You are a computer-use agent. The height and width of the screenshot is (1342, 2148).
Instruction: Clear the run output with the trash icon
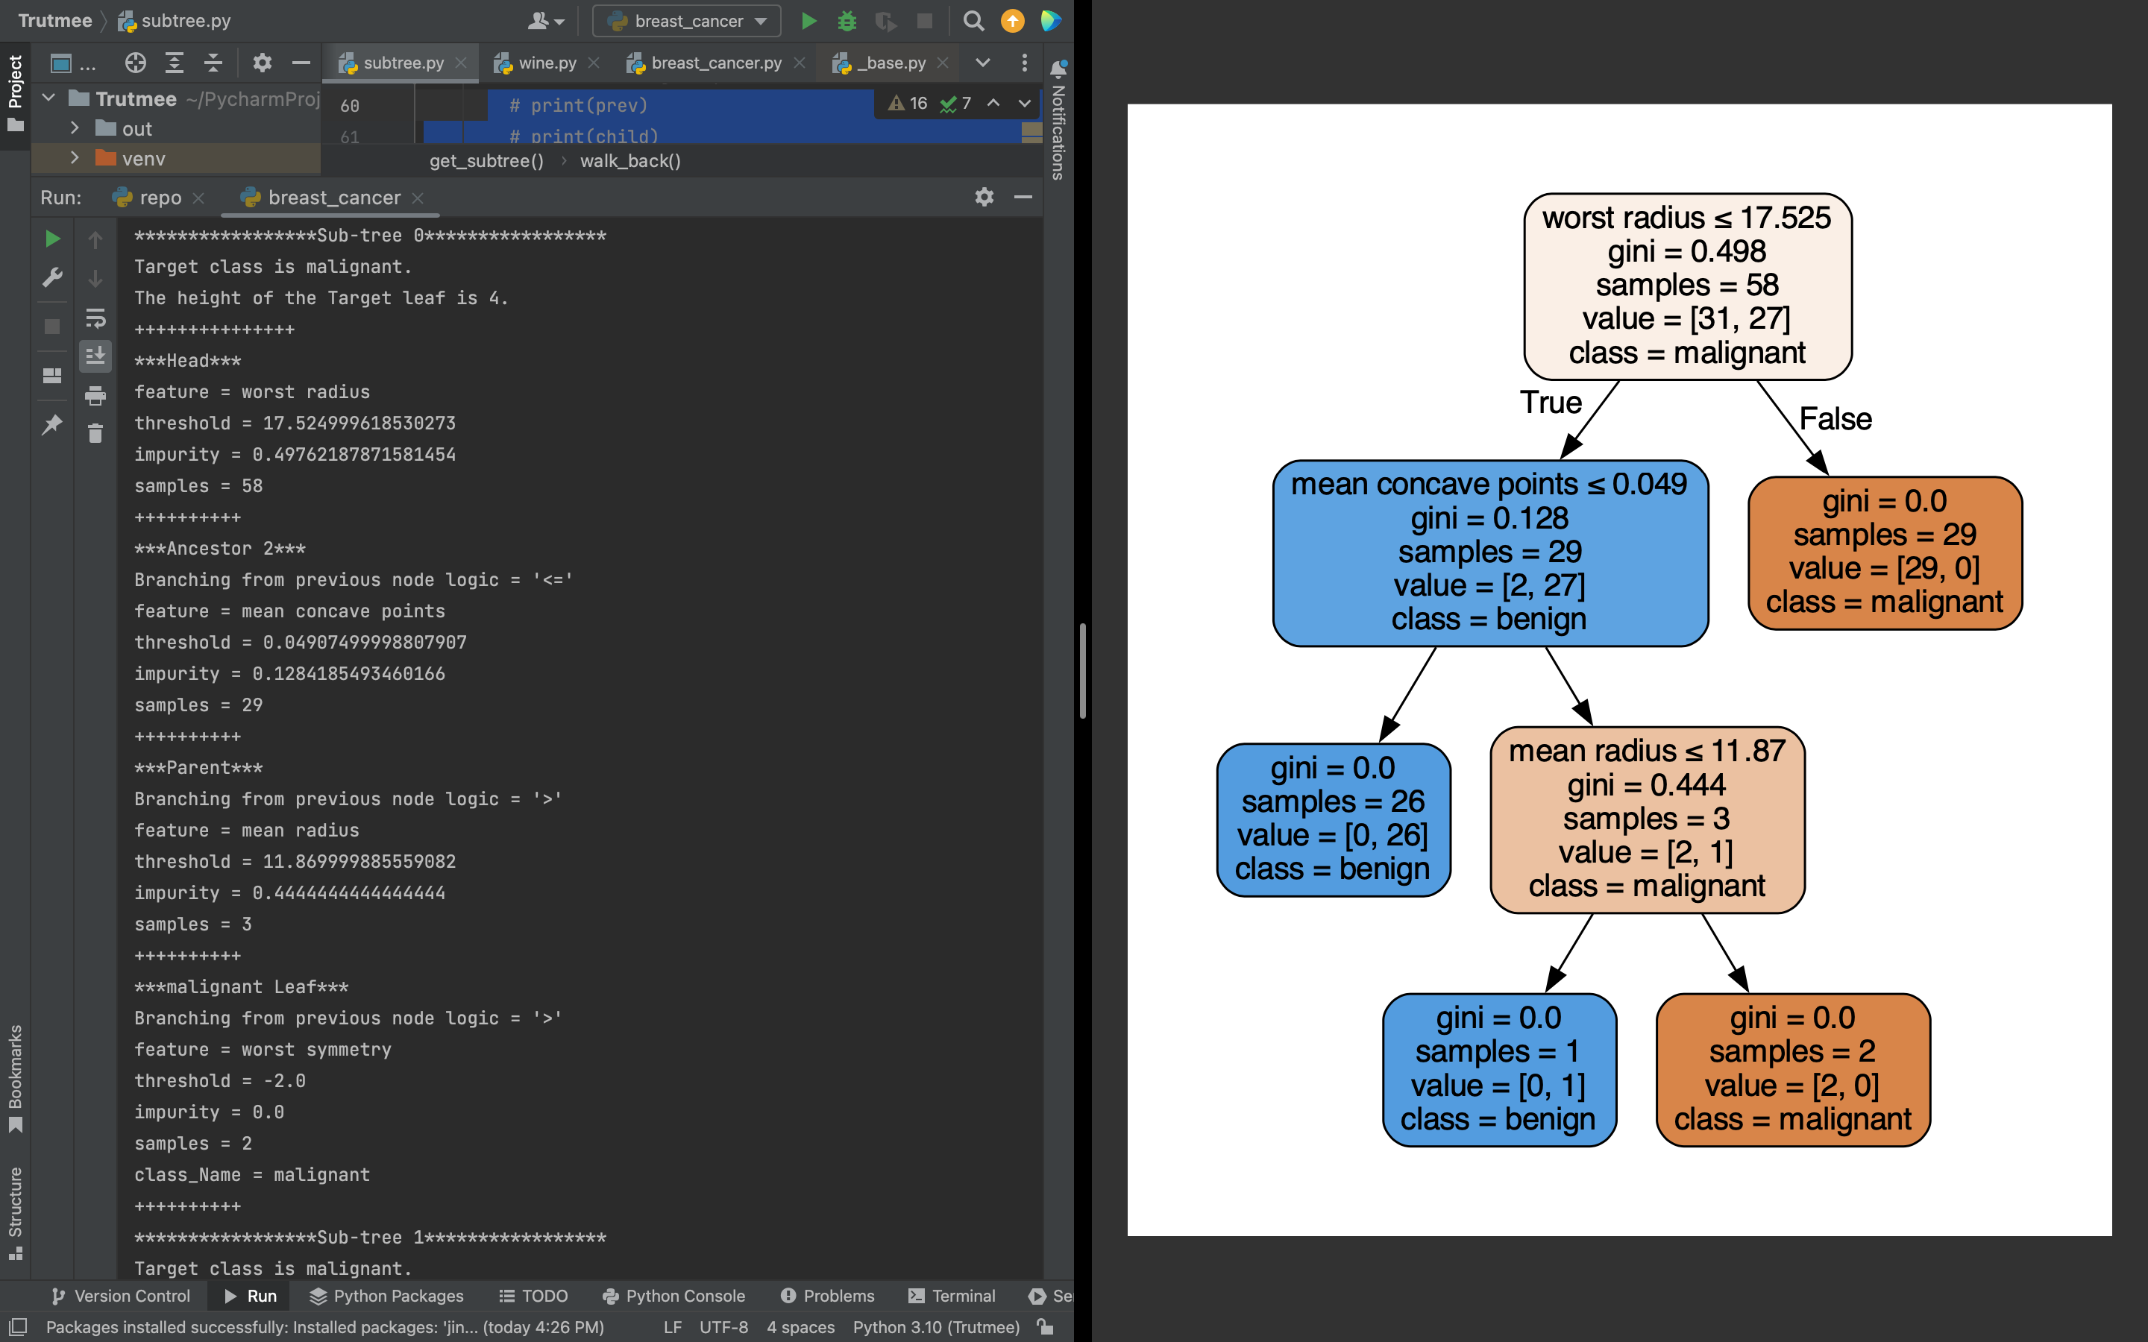click(96, 434)
